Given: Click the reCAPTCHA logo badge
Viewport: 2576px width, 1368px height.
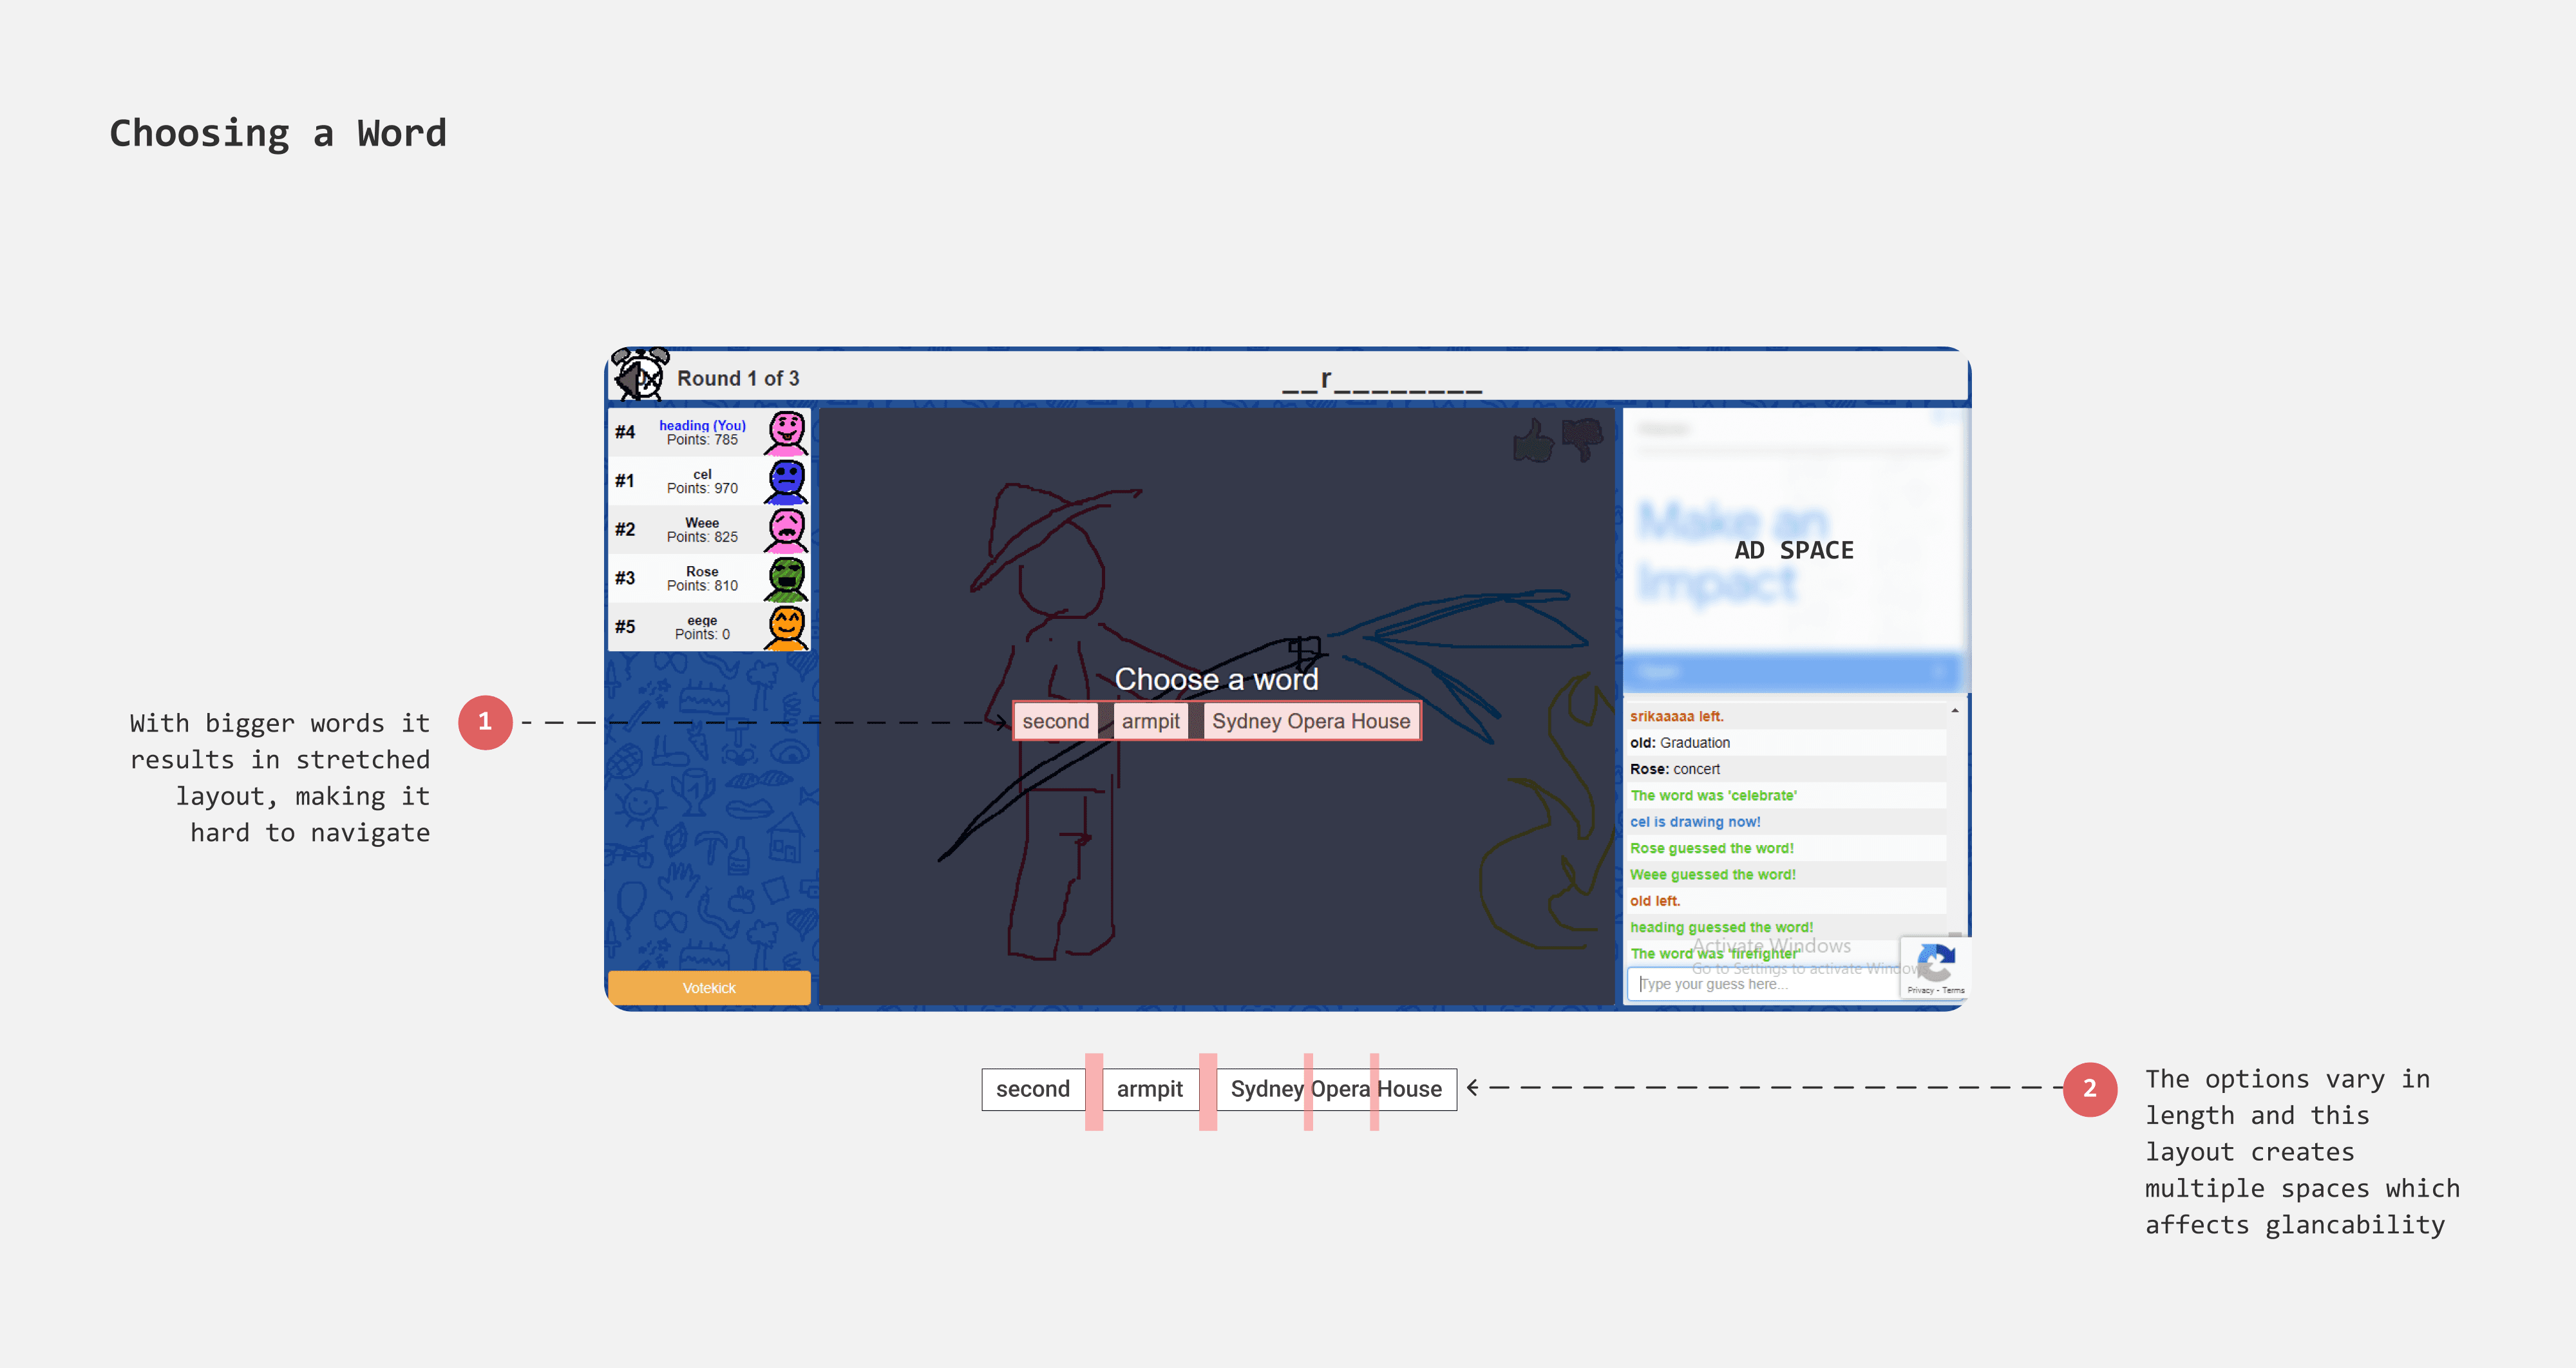Looking at the screenshot, I should click(x=1937, y=963).
